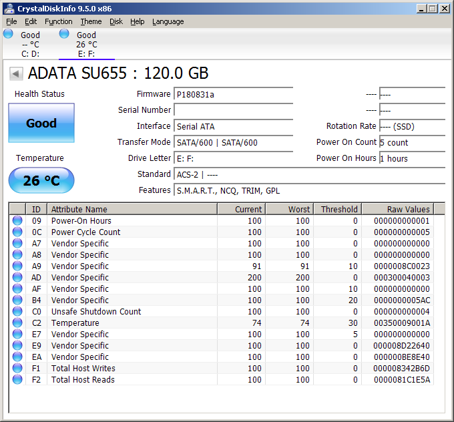Click status orb of Unsafe Shutdown Count row
The image size is (454, 422).
17,311
